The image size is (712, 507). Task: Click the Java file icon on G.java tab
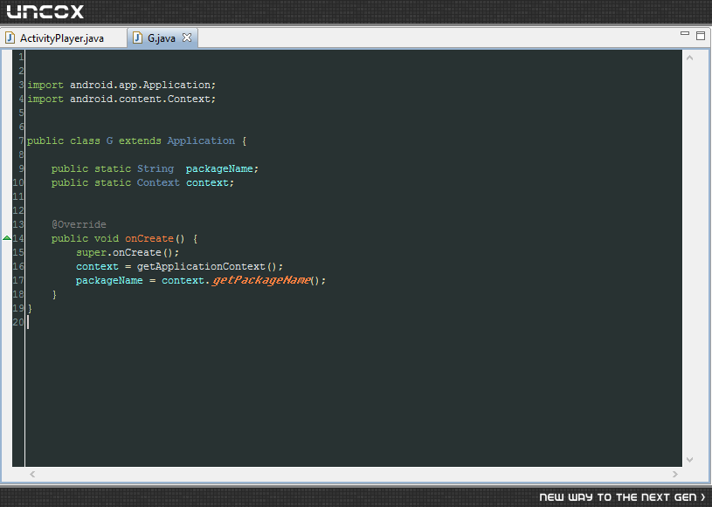(x=137, y=38)
